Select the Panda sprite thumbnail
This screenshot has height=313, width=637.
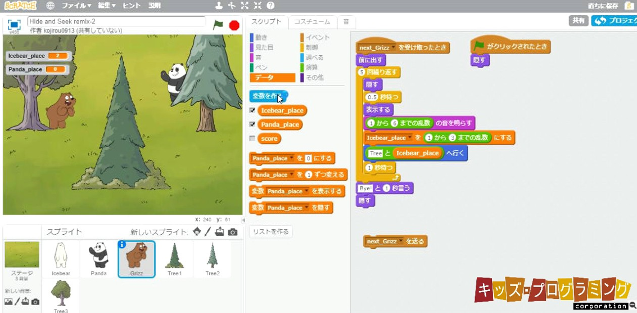99,259
